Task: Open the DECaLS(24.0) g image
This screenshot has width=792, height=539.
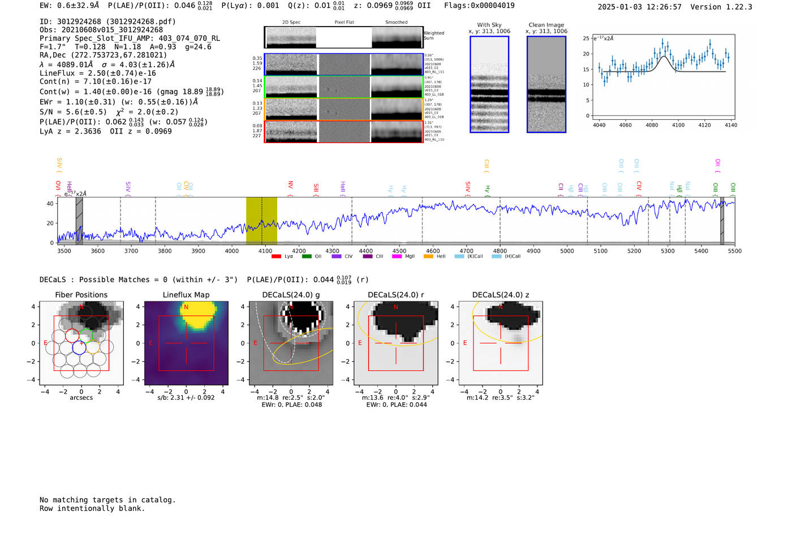Action: (x=291, y=343)
